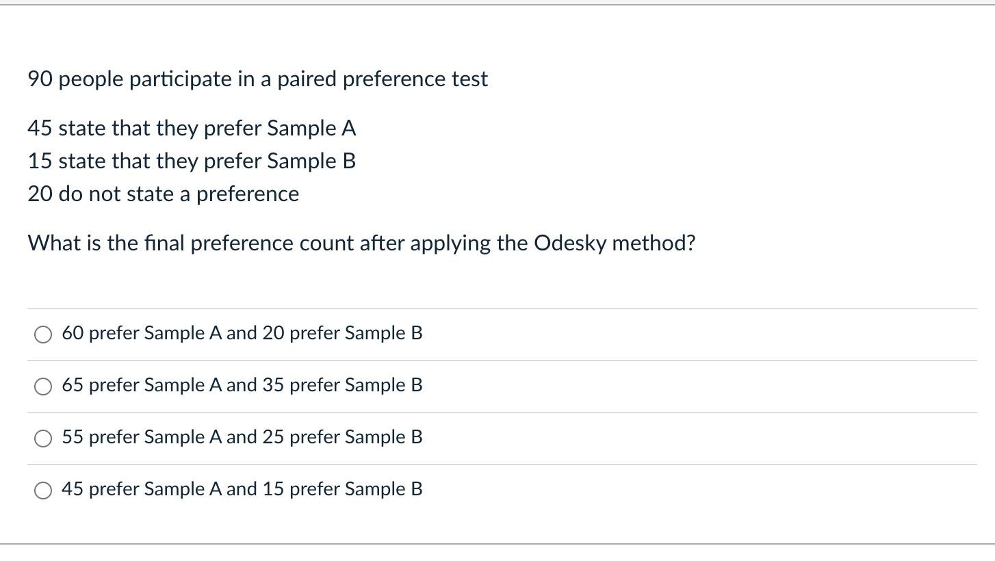Choose the last answer option's radio button
This screenshot has height=561, width=995.
tap(44, 490)
